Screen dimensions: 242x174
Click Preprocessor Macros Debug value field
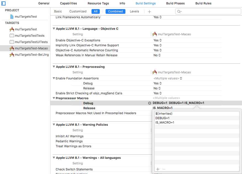click(178, 103)
